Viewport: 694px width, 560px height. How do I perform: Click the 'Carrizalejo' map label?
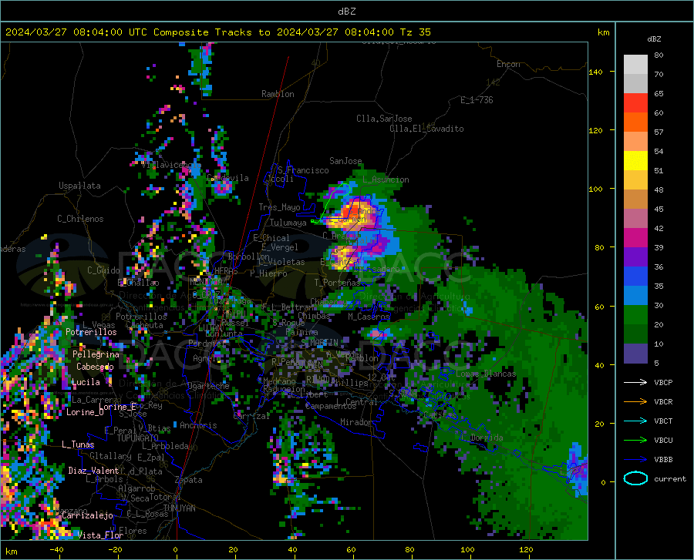[87, 515]
